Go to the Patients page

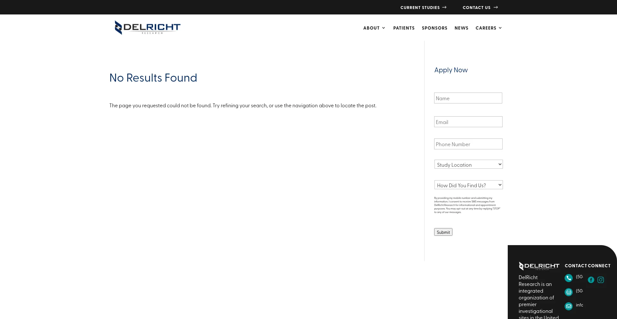coord(404,28)
